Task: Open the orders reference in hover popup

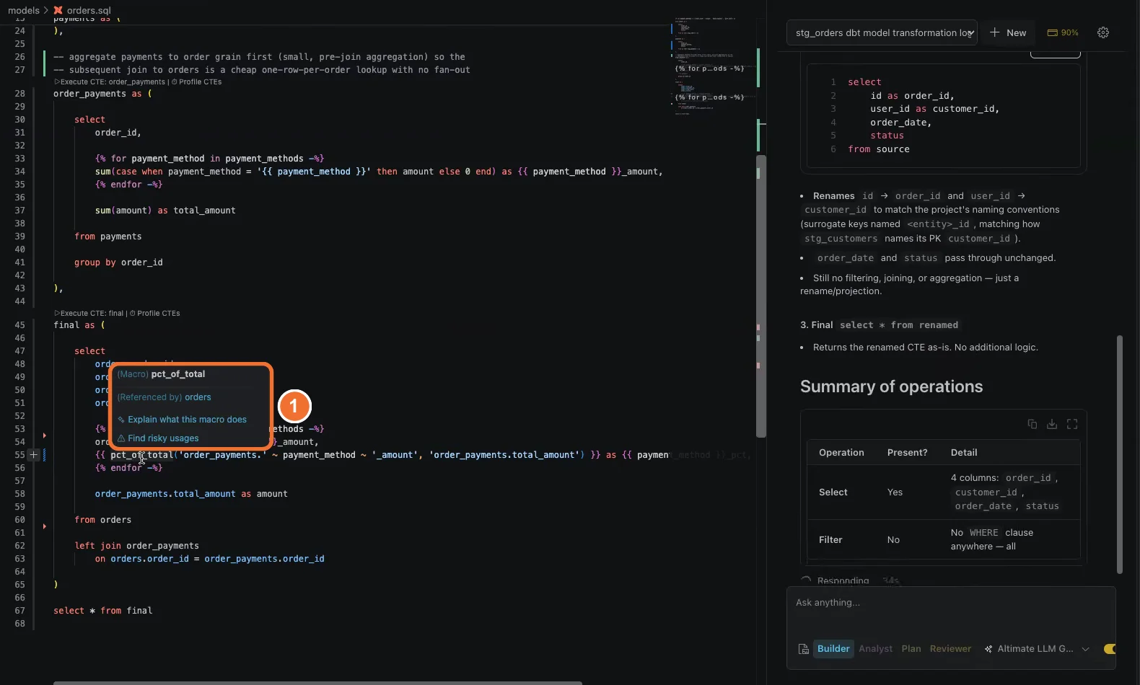Action: (x=198, y=397)
